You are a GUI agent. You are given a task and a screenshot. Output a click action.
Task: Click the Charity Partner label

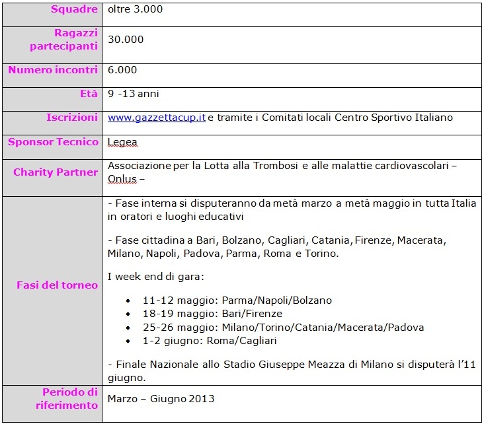pyautogui.click(x=56, y=172)
